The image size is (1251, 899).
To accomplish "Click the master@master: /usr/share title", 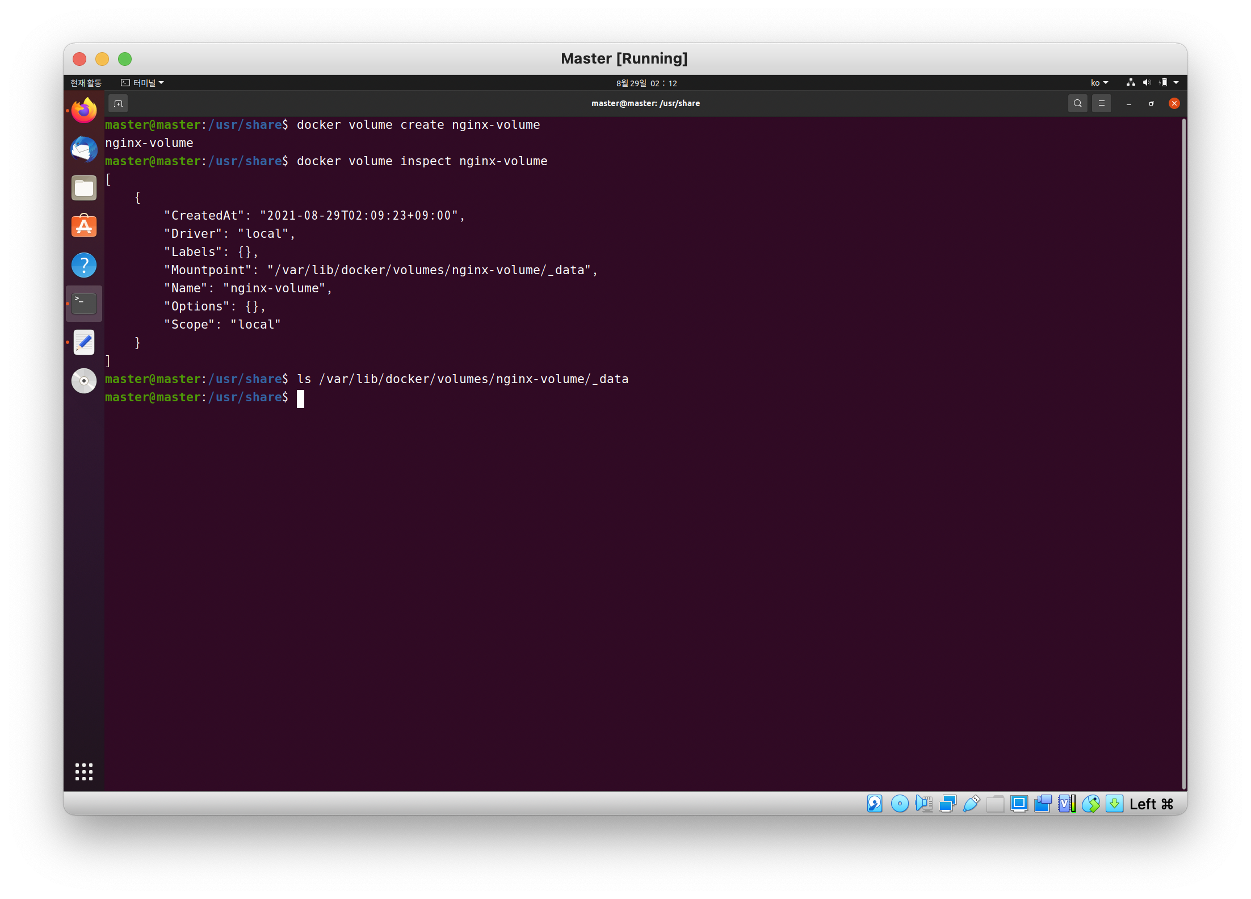I will tap(645, 103).
